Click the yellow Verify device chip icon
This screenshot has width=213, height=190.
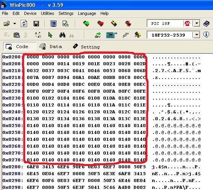coord(114,24)
